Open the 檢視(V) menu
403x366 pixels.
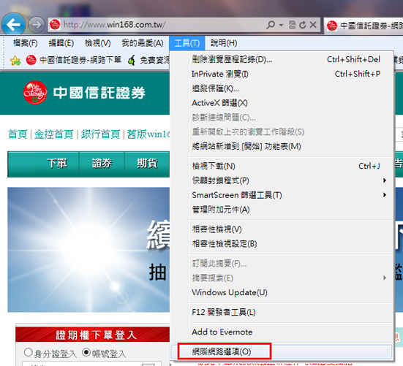click(x=98, y=43)
